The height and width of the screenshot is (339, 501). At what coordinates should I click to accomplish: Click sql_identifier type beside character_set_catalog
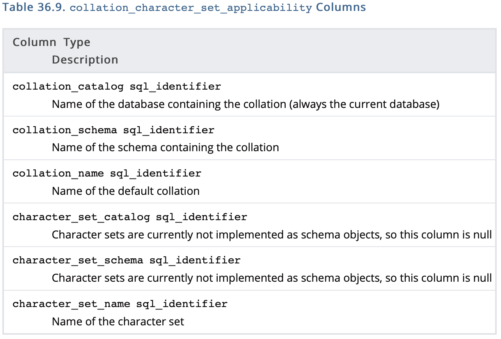201,217
